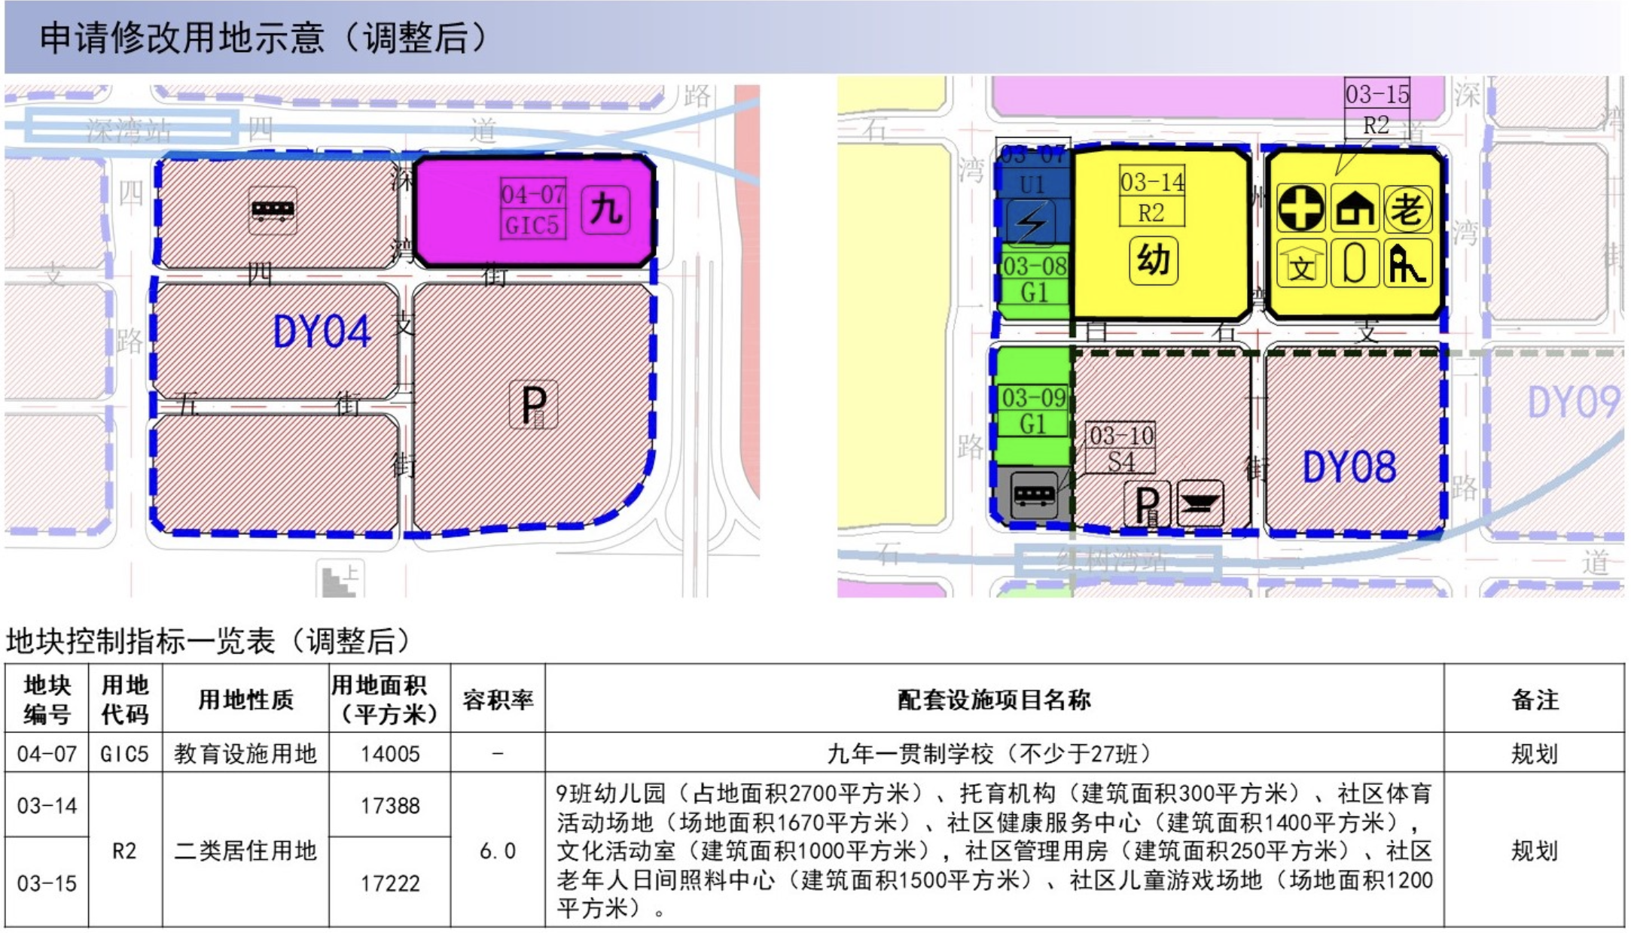Click the 老 elderly care icon
The image size is (1631, 933).
[1407, 208]
